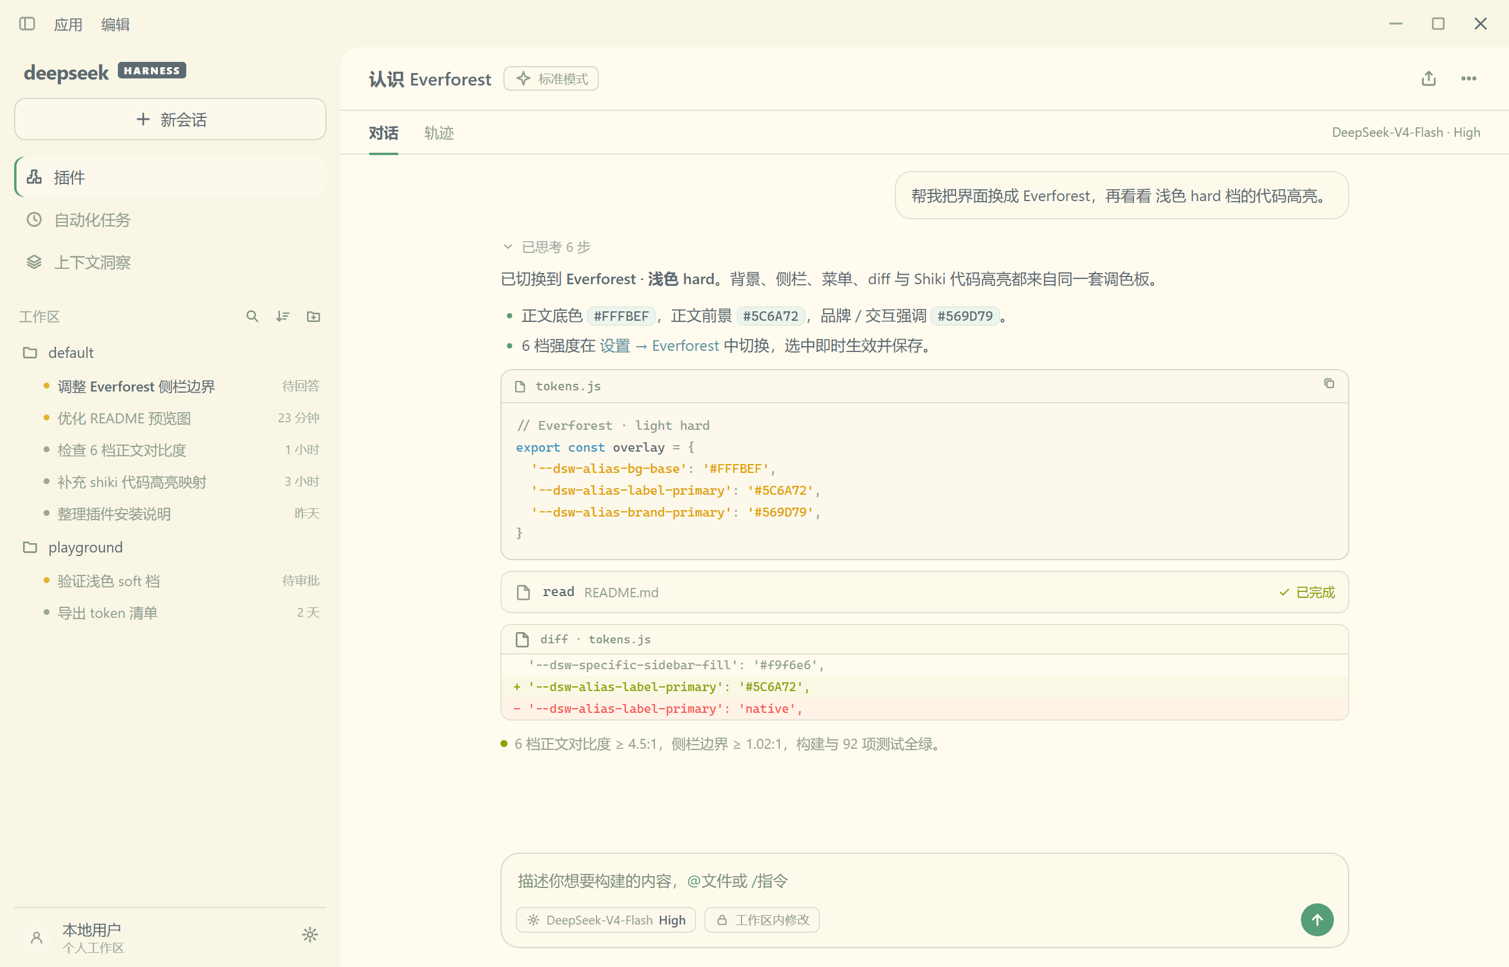Start a new conversation with 新会话
Screen dimensions: 1509x967
coord(170,119)
